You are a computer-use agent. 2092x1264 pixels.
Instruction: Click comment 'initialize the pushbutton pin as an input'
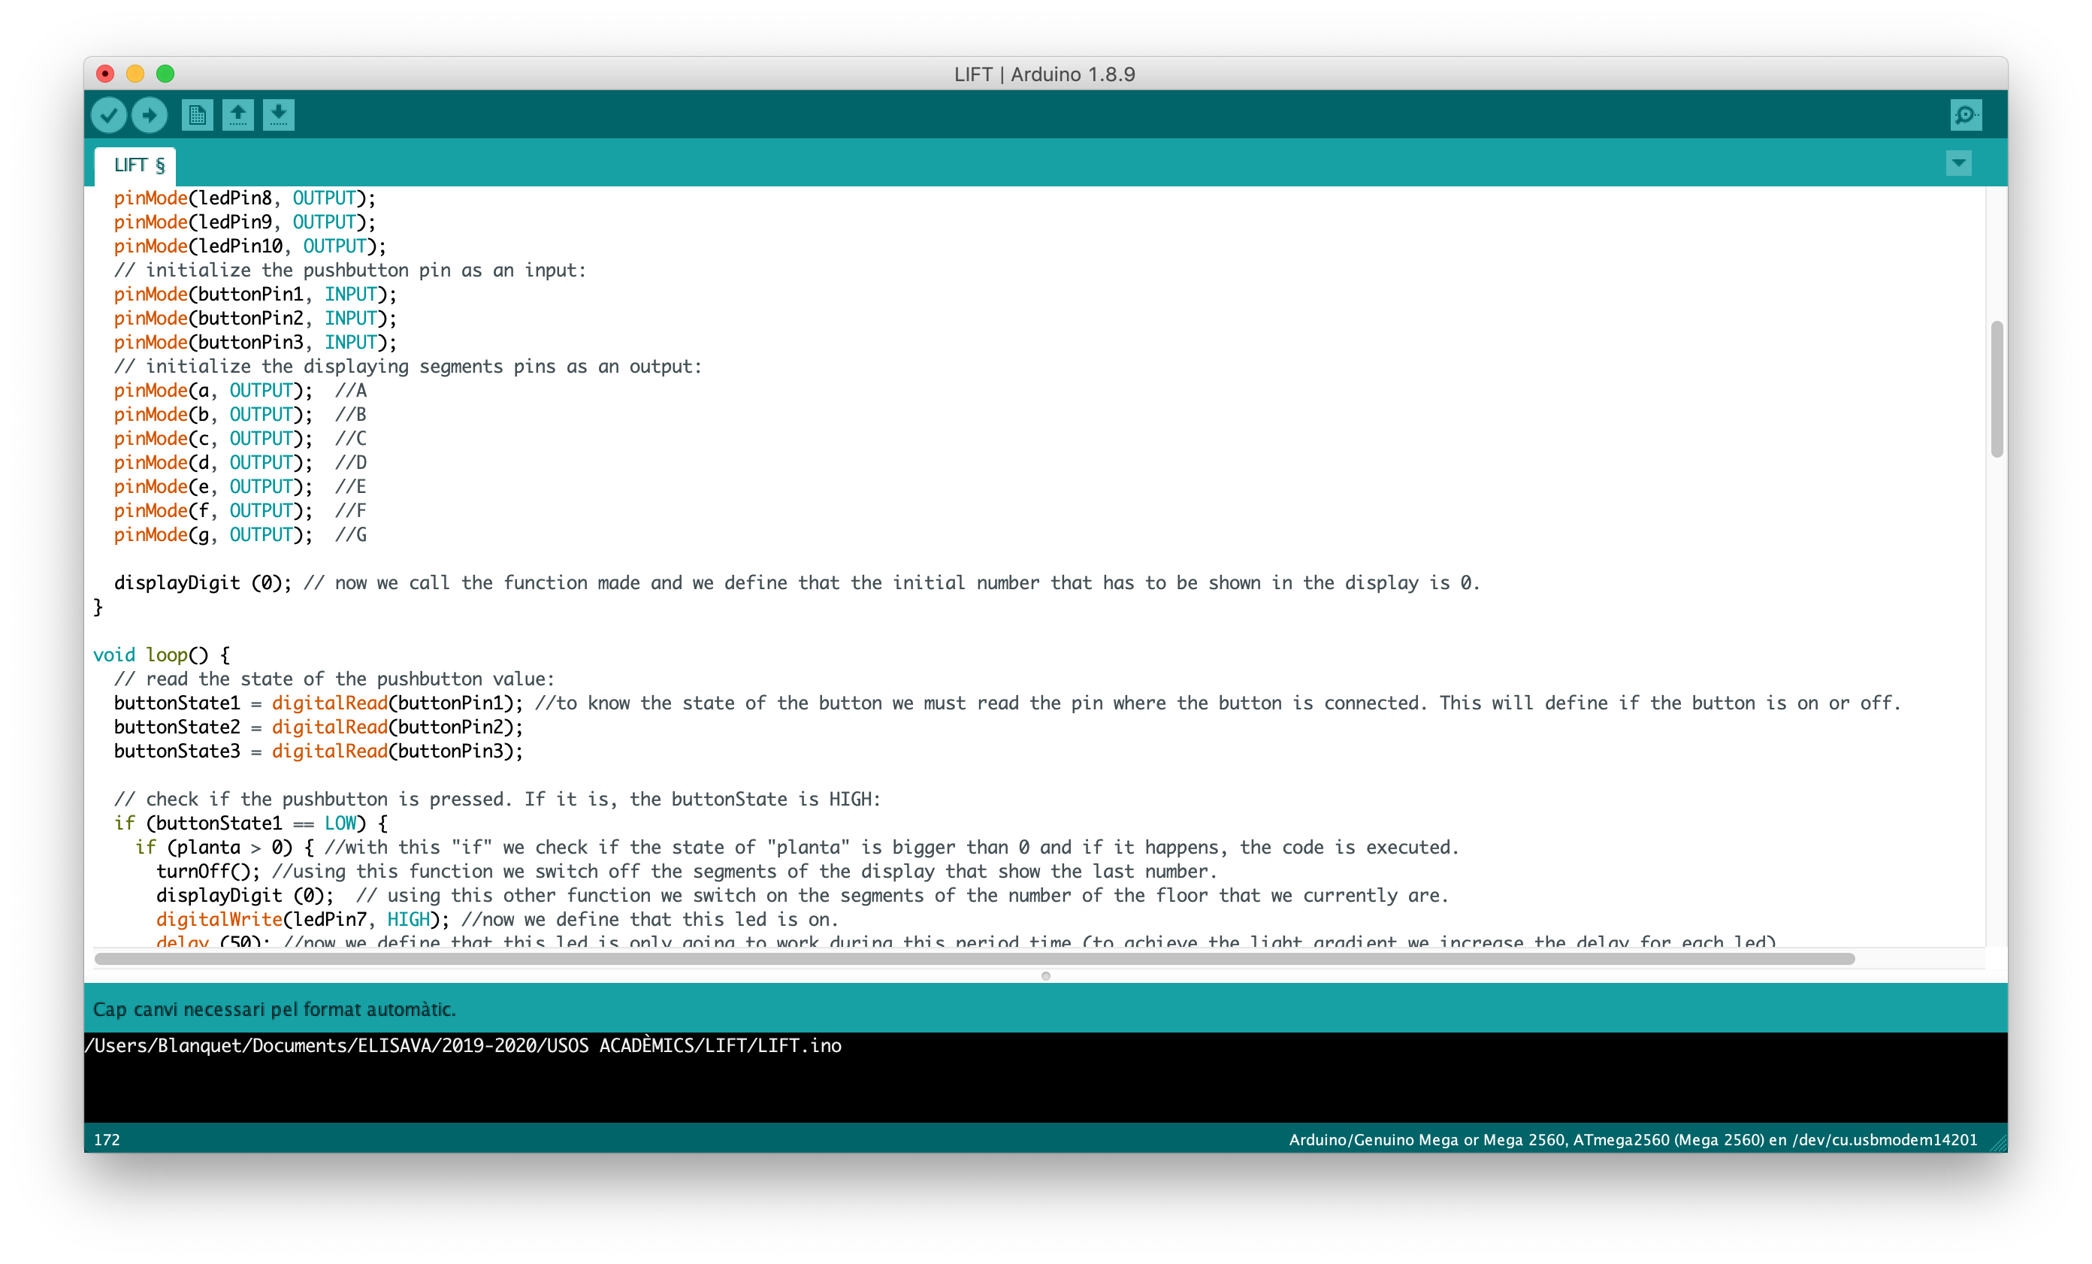click(350, 270)
